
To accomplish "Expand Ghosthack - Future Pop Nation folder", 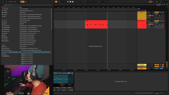I will click(19, 28).
